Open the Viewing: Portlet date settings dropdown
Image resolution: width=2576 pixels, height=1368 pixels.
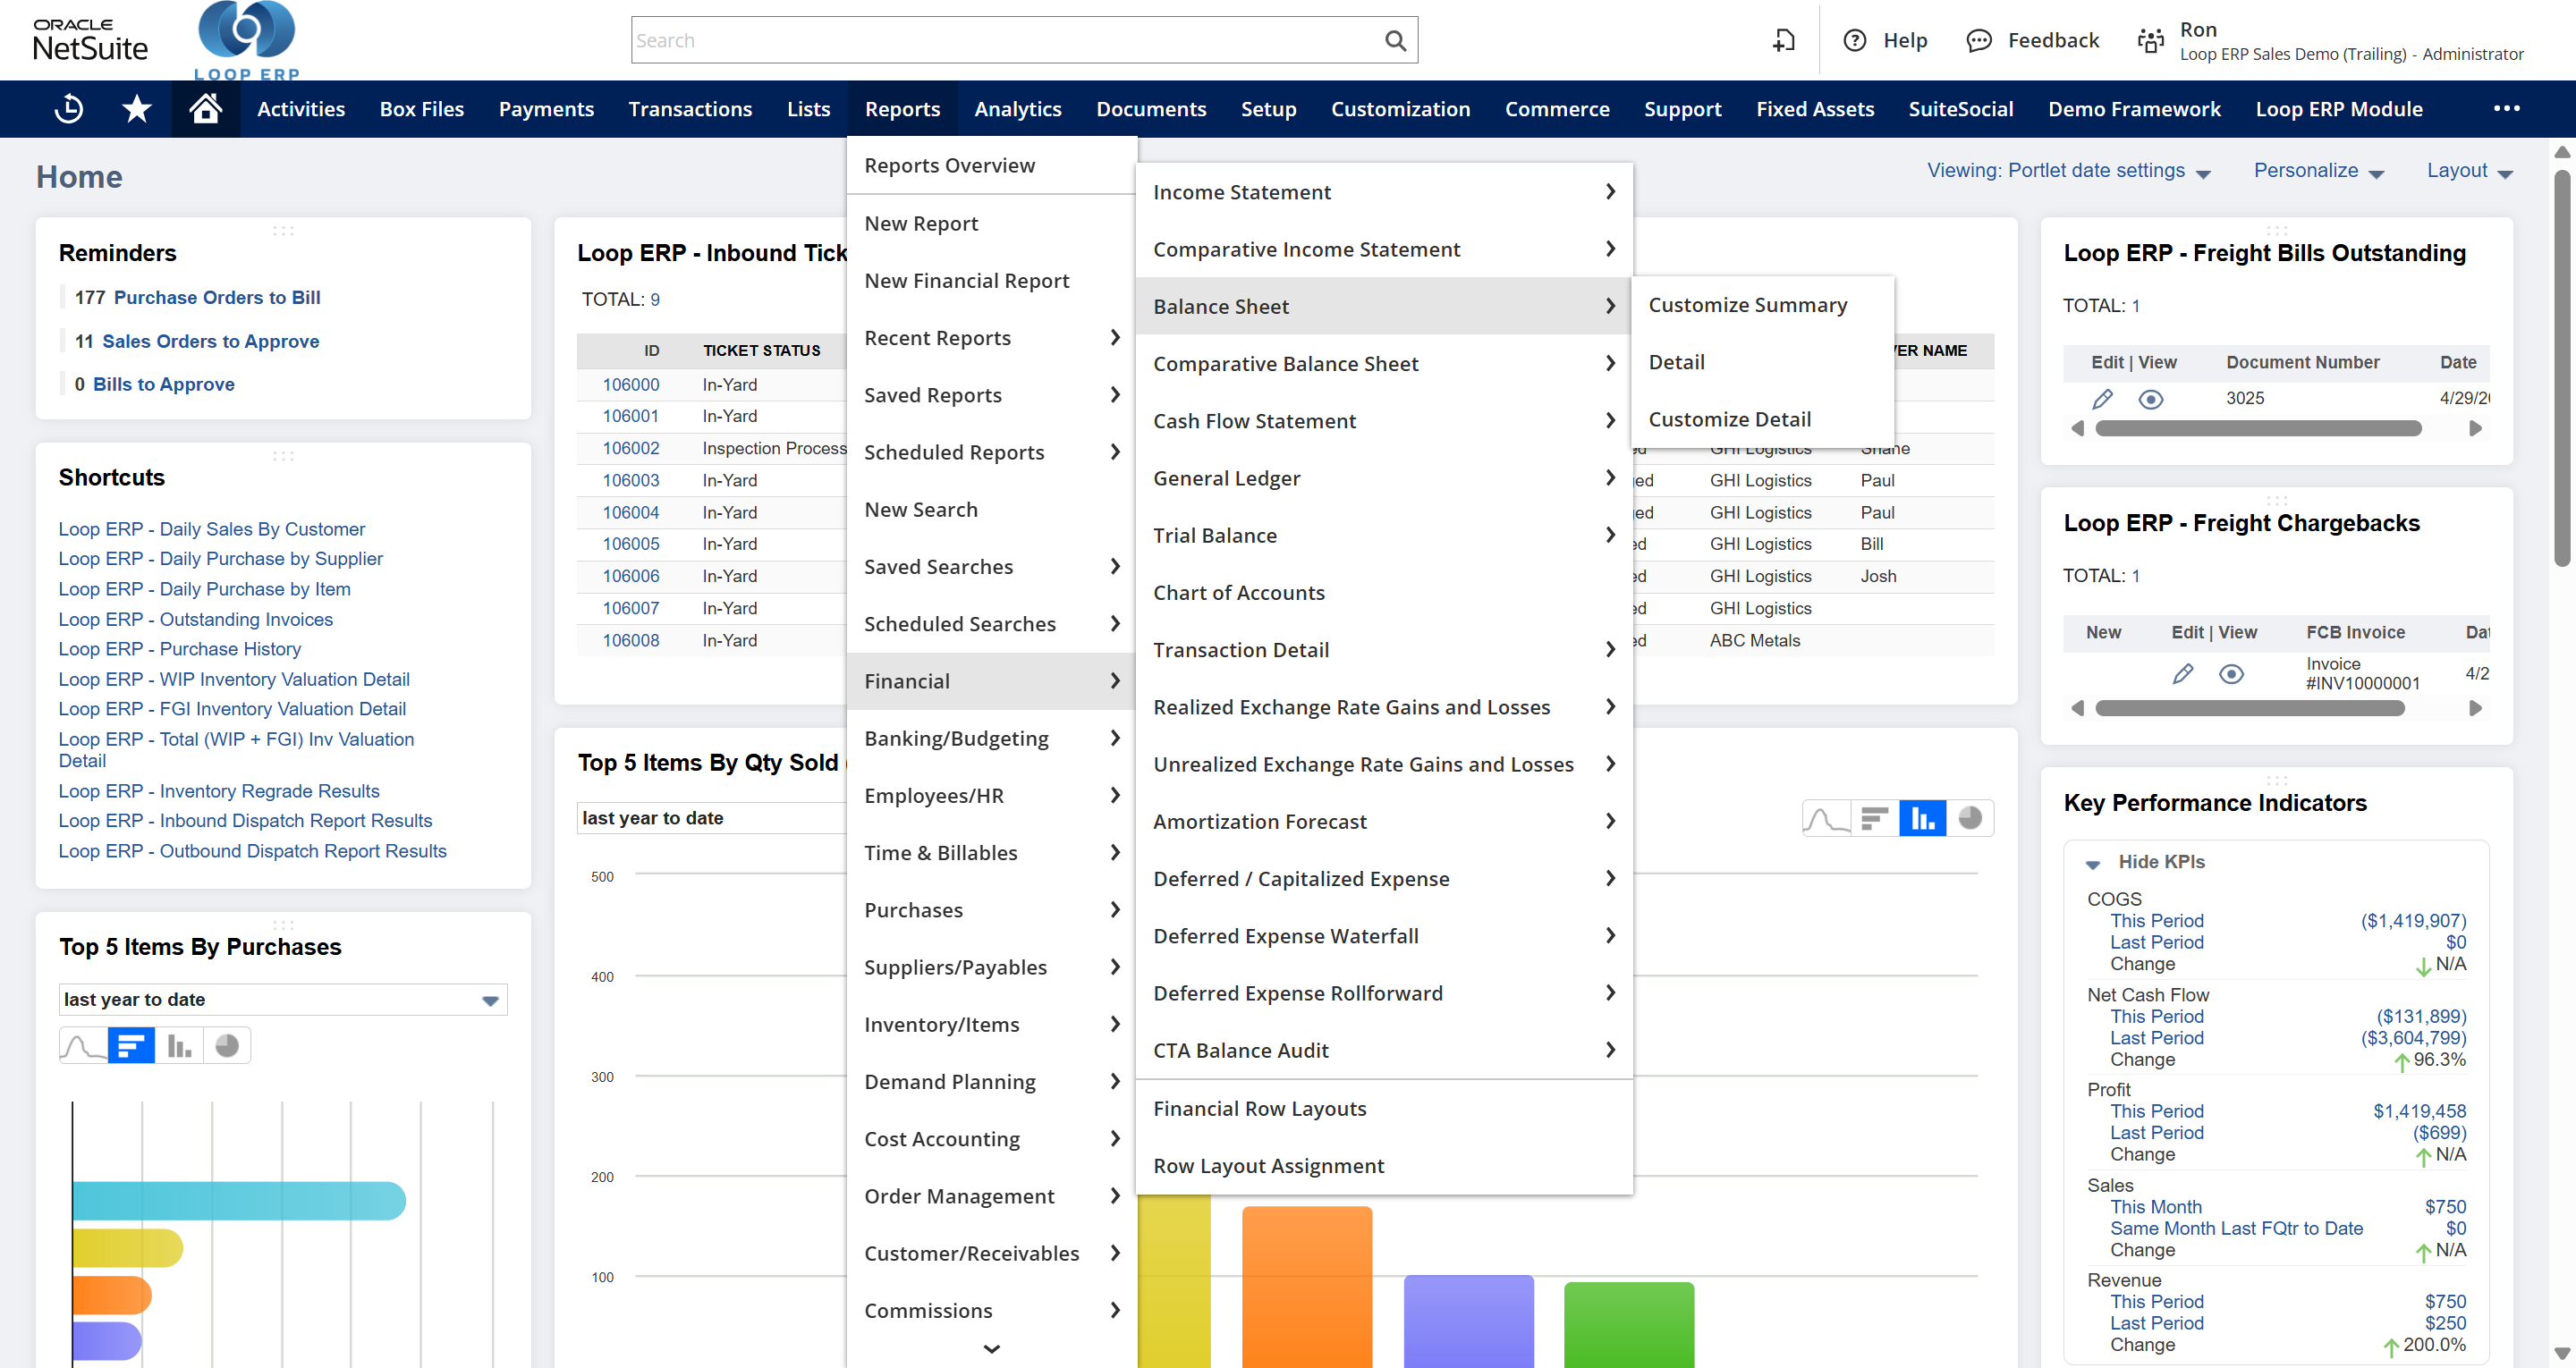(2068, 171)
